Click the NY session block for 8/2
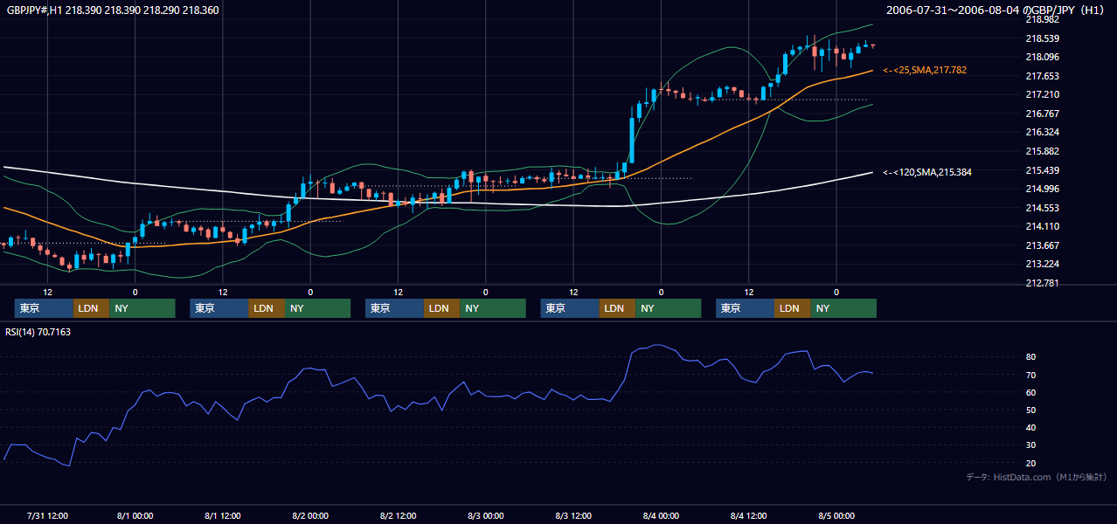 tap(493, 308)
